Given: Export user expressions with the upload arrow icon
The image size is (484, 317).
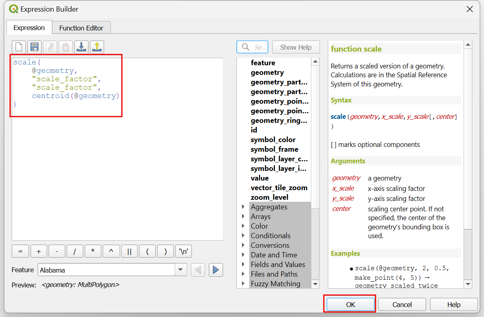Looking at the screenshot, I should (x=97, y=47).
